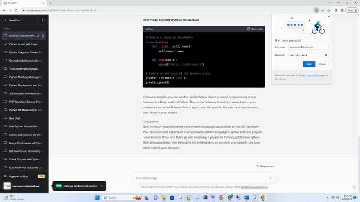Open the 'Python Singleton Pattern' chat
The image size is (360, 202).
pos(24,52)
